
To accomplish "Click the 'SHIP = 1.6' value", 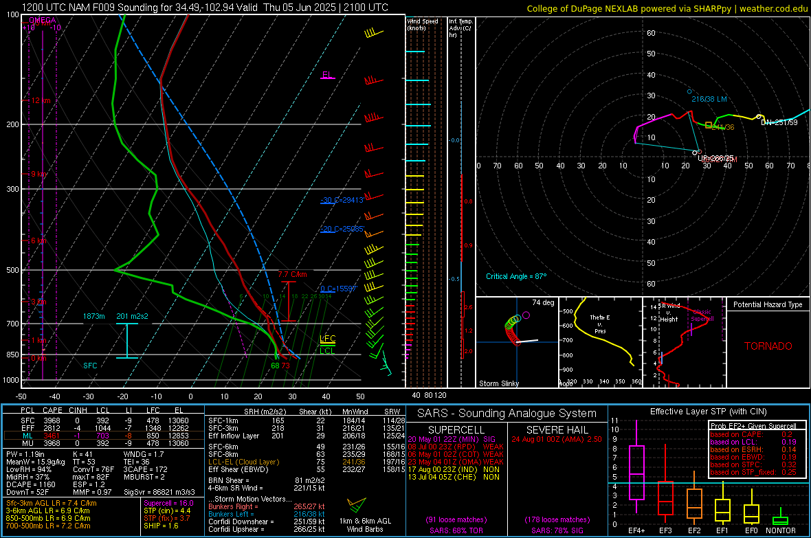I will (161, 526).
